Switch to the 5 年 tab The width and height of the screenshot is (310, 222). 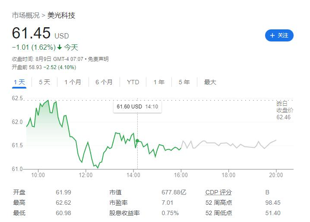tap(184, 82)
